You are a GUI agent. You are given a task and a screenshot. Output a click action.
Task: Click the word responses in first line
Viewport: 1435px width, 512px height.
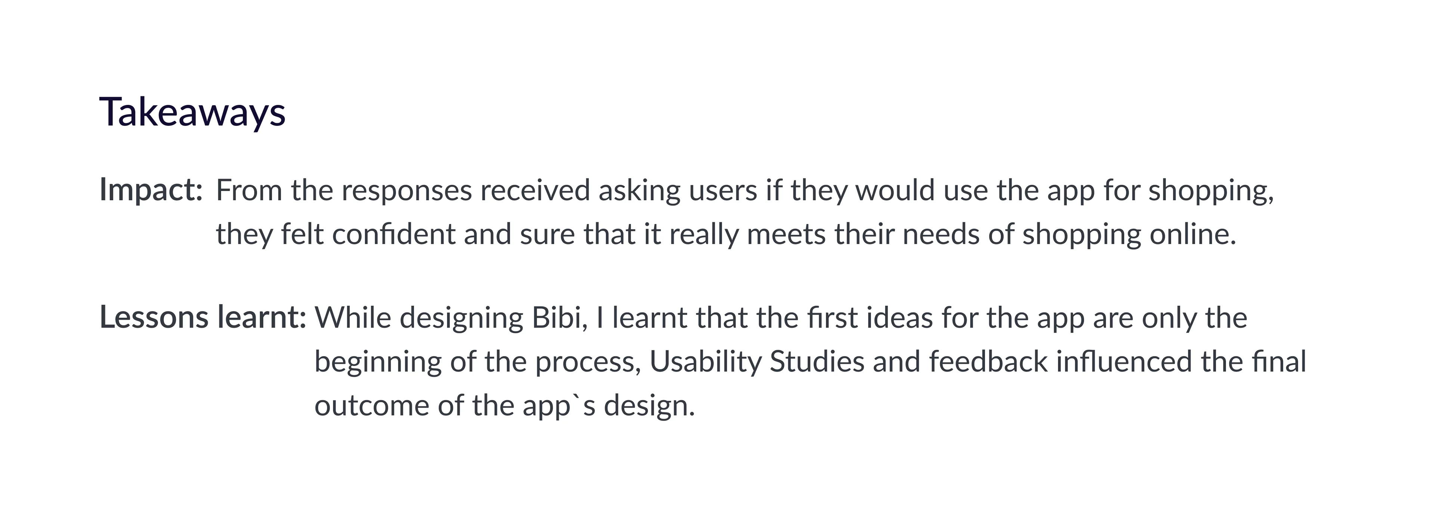(x=407, y=191)
